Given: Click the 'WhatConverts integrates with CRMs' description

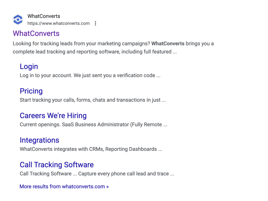Looking at the screenshot, I should click(91, 149).
